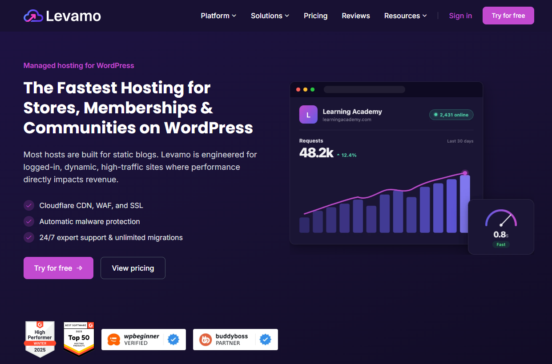Click the View pricing button
This screenshot has height=364, width=552.
[133, 268]
